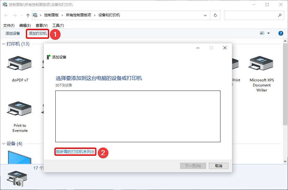Go back with the back arrow
Image resolution: width=288 pixels, height=190 pixels.
6,15
